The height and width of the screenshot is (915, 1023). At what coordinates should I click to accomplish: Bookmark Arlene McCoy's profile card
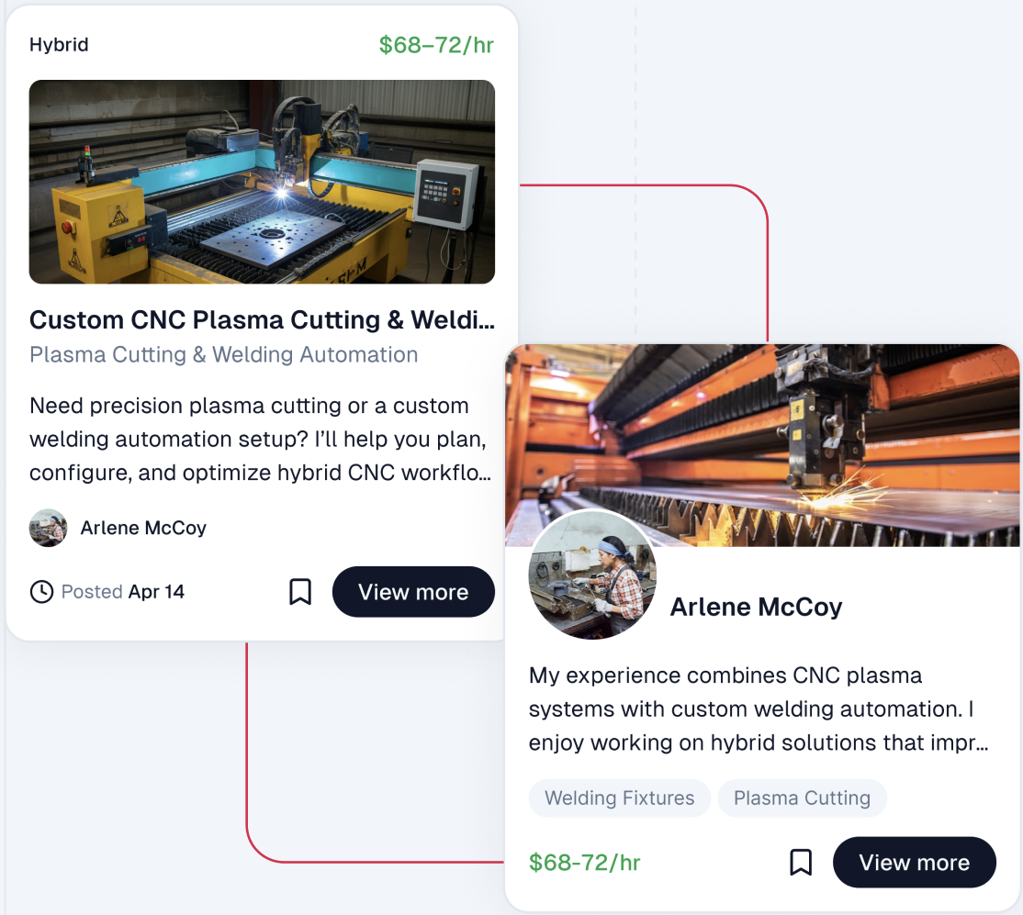tap(801, 863)
